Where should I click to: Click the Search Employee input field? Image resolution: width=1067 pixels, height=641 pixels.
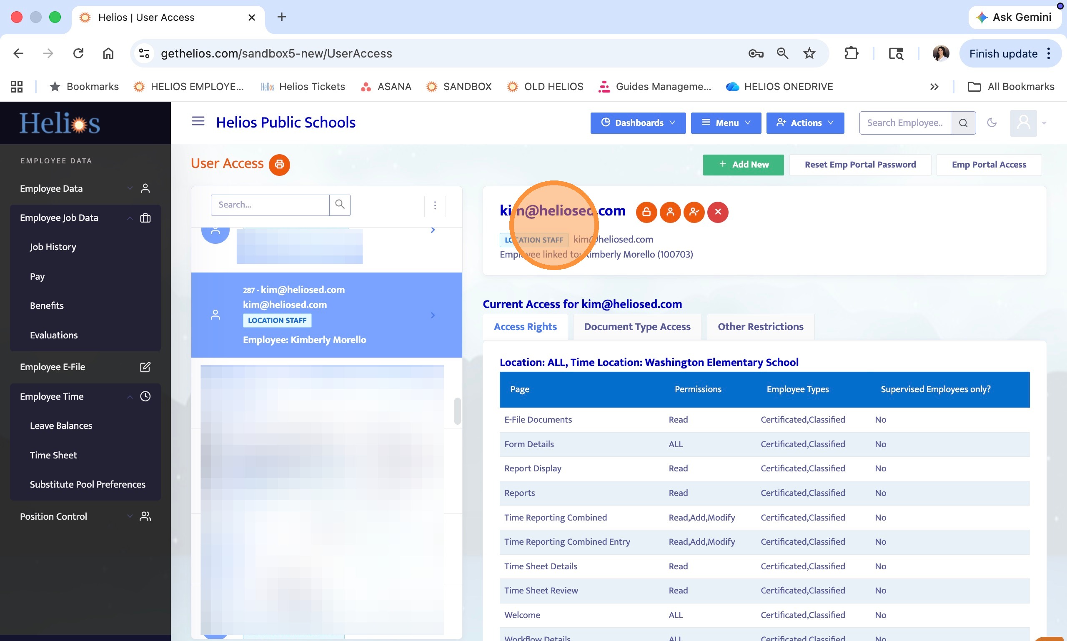pyautogui.click(x=905, y=123)
